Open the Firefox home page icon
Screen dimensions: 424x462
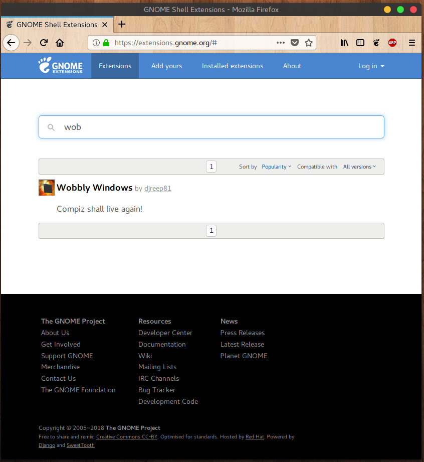point(60,43)
